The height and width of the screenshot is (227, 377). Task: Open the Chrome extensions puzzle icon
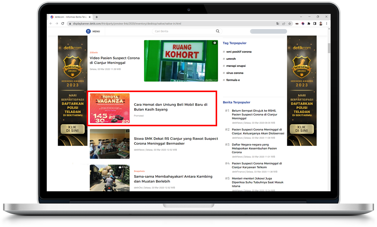pyautogui.click(x=309, y=23)
